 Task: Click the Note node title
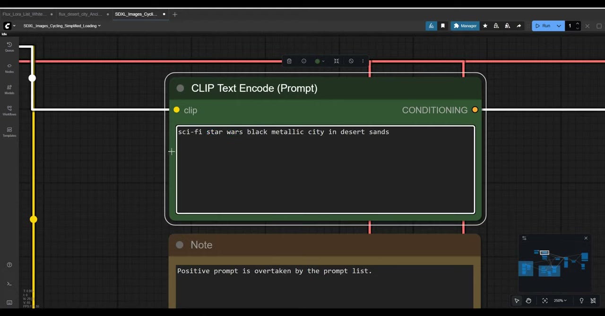pyautogui.click(x=201, y=245)
